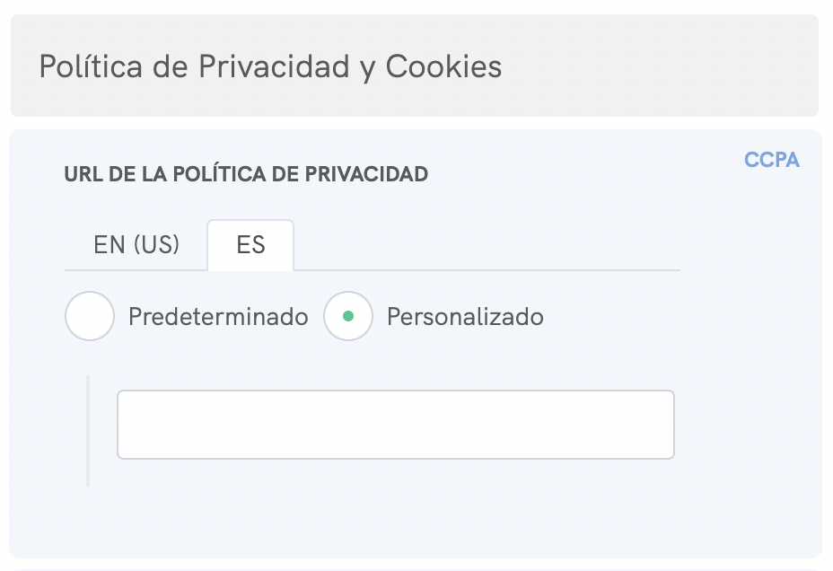This screenshot has height=571, width=833.
Task: Switch to the EN (US) tab
Action: coord(136,245)
